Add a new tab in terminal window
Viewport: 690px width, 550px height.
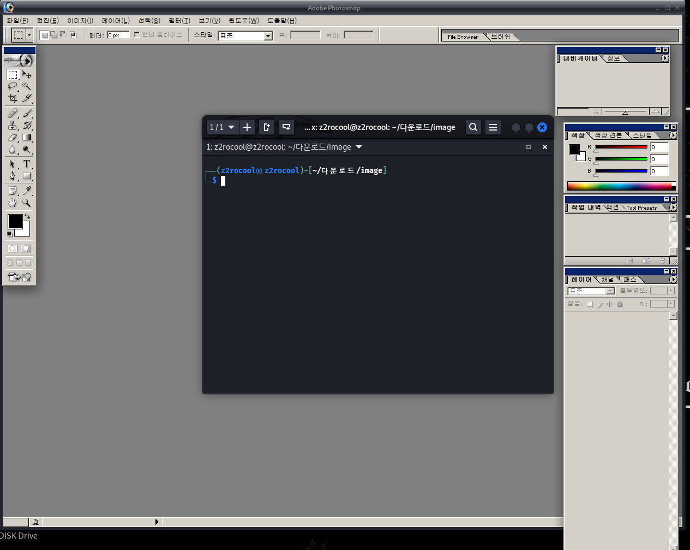point(247,127)
